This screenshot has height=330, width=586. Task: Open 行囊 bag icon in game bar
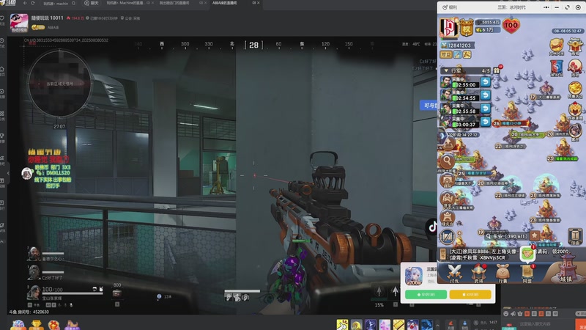click(x=502, y=272)
